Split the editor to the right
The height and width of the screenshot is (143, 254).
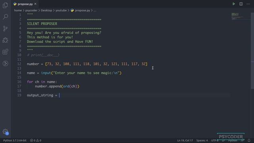[241, 4]
